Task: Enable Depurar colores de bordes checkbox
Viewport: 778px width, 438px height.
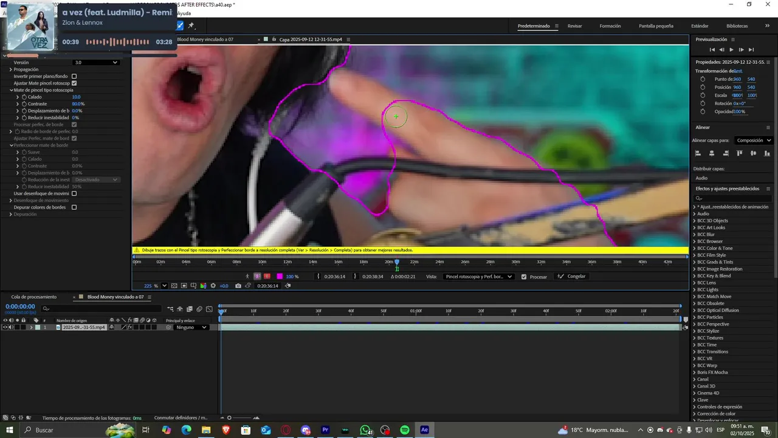Action: coord(74,207)
